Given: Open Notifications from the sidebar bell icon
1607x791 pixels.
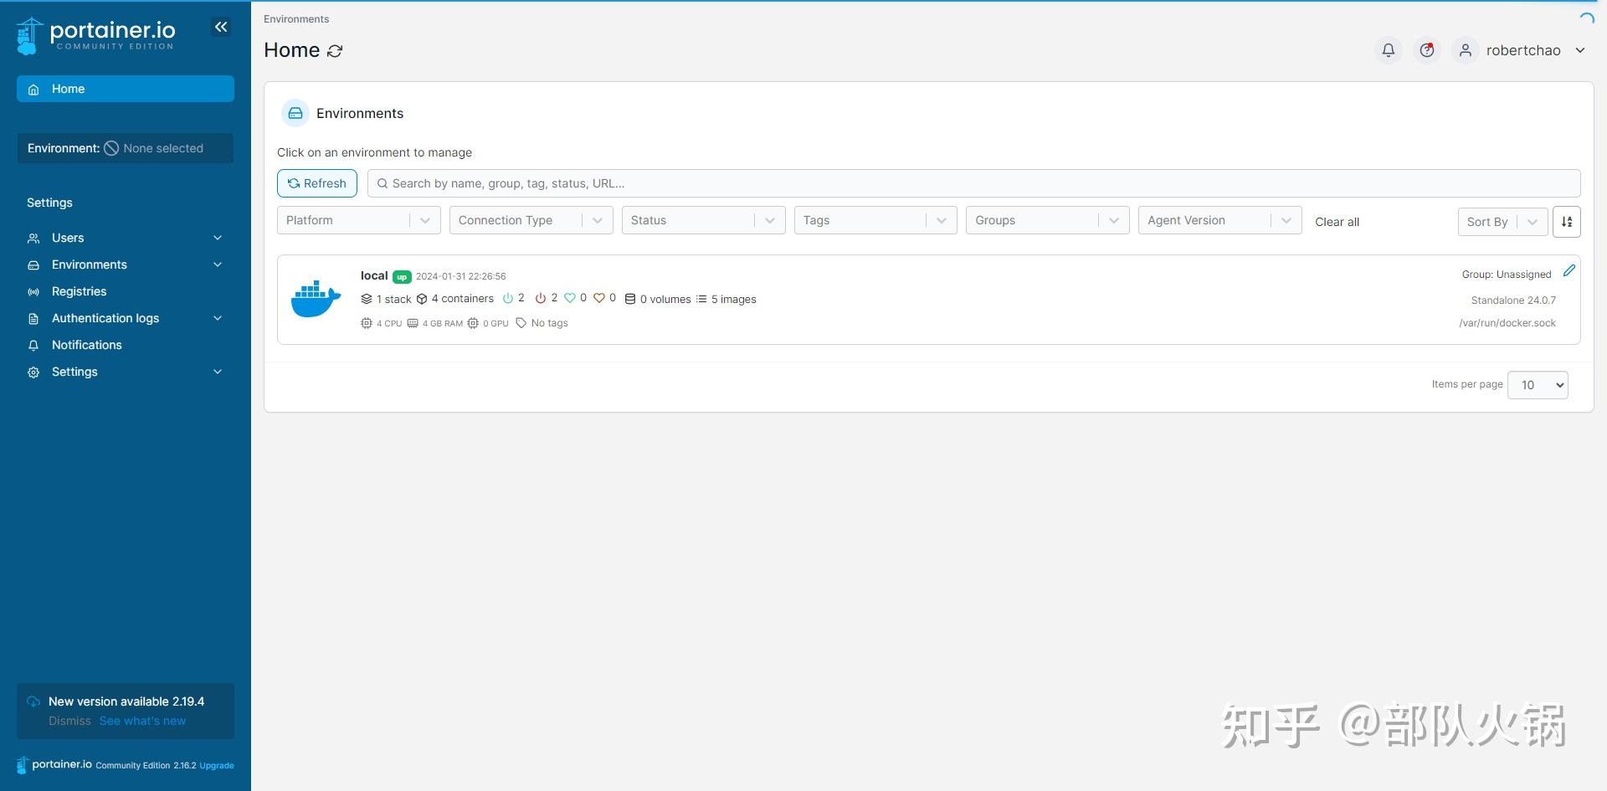Looking at the screenshot, I should coord(86,345).
